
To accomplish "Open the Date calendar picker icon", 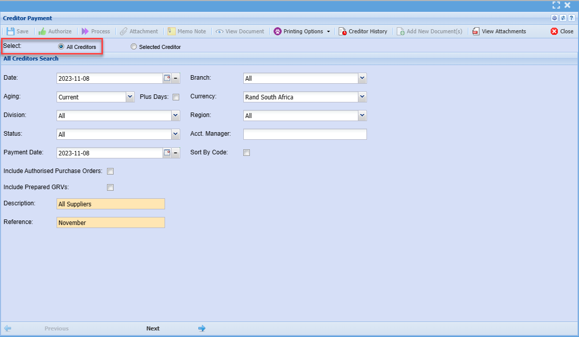I will pyautogui.click(x=167, y=78).
